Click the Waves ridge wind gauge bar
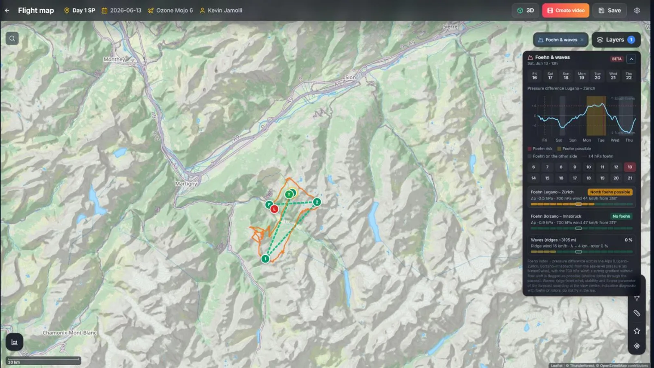Screen dimensions: 654x368 tap(582, 252)
